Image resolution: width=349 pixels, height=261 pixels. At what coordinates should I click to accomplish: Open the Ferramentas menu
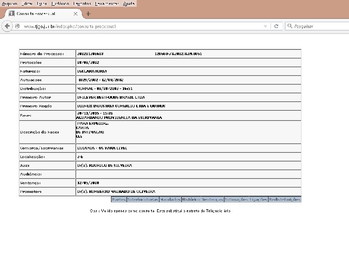(x=107, y=3)
